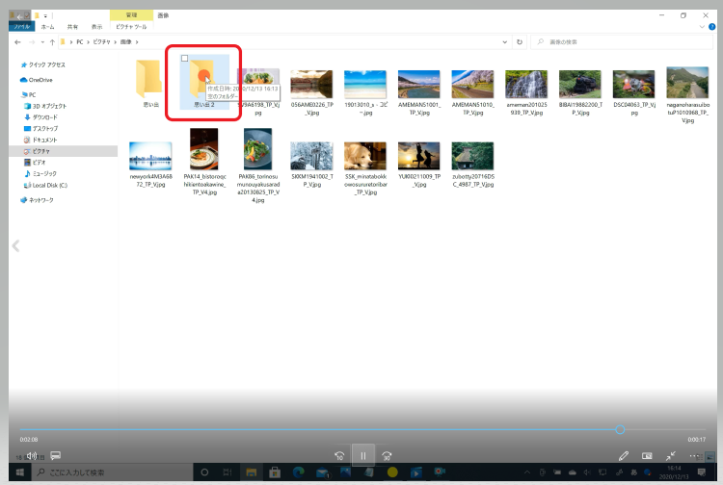723x485 pixels.
Task: Pause the video with center pause button
Action: (x=362, y=455)
